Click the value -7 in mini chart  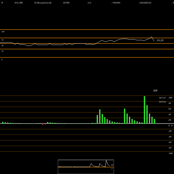[112, 169]
